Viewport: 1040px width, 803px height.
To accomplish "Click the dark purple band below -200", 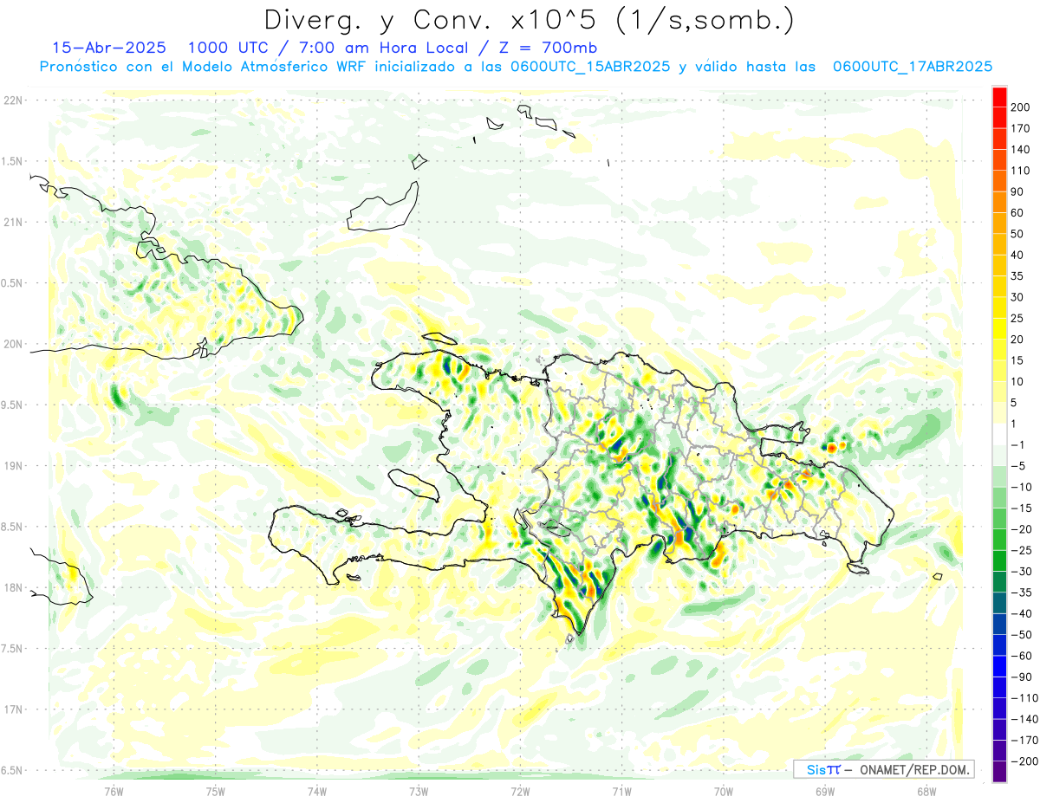I will (x=999, y=772).
